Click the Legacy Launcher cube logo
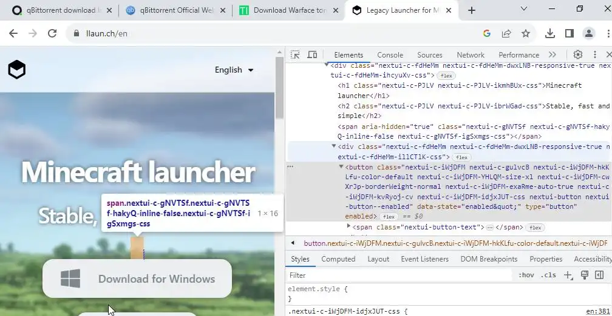The width and height of the screenshot is (612, 316). (17, 70)
